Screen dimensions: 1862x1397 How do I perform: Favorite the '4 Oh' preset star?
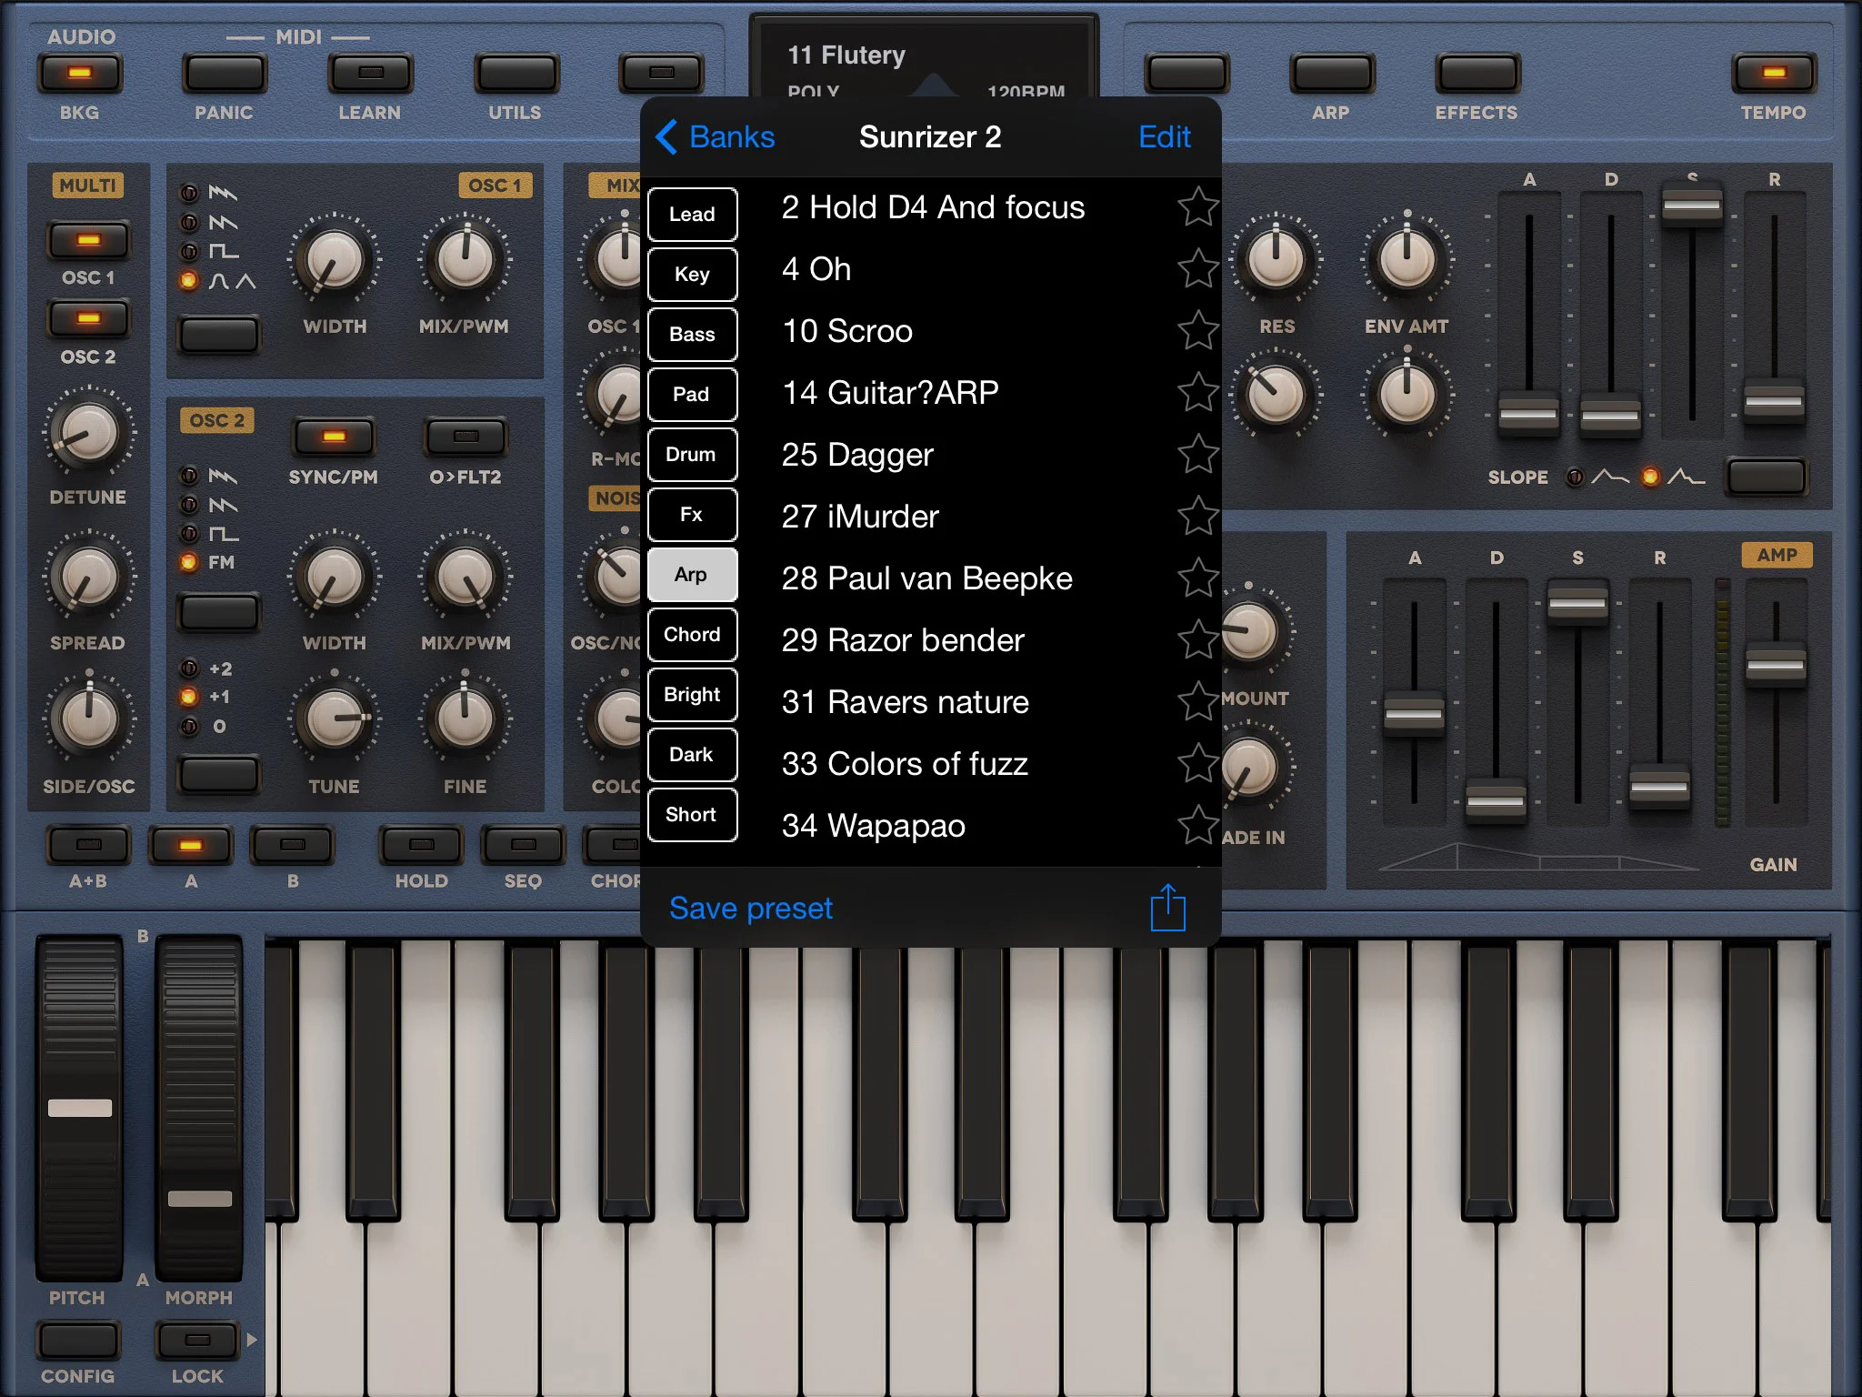(x=1197, y=268)
